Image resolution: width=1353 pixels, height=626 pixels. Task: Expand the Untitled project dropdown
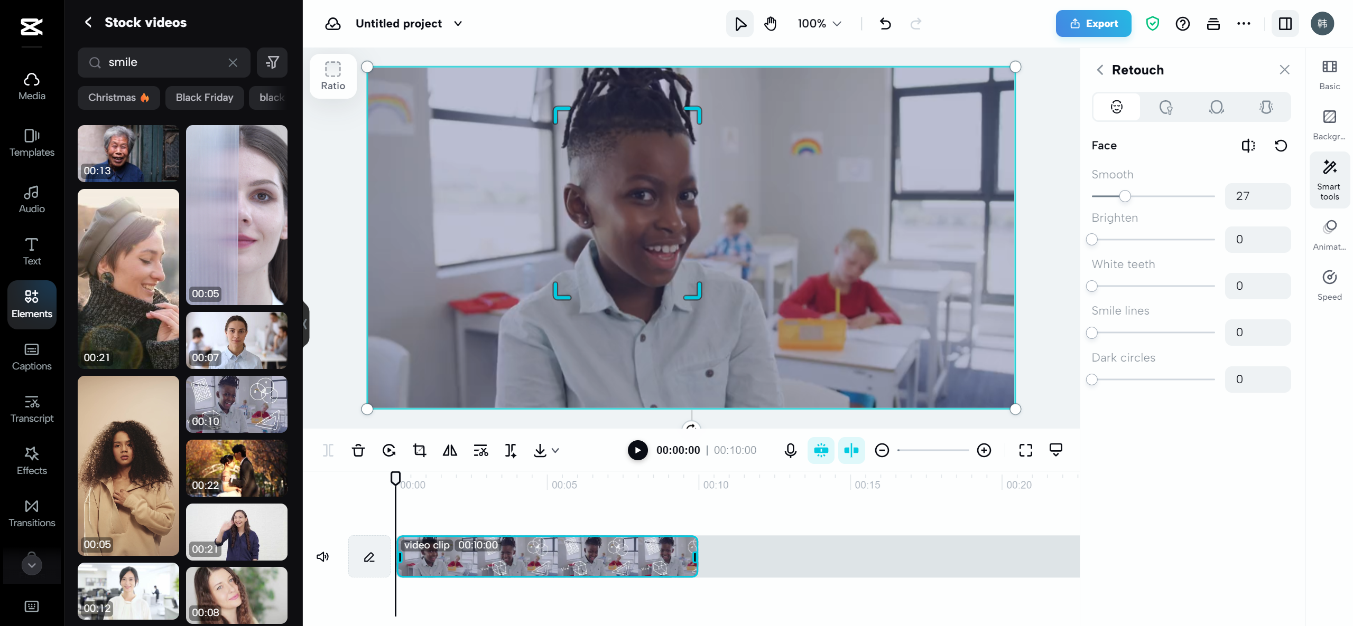[x=458, y=24]
